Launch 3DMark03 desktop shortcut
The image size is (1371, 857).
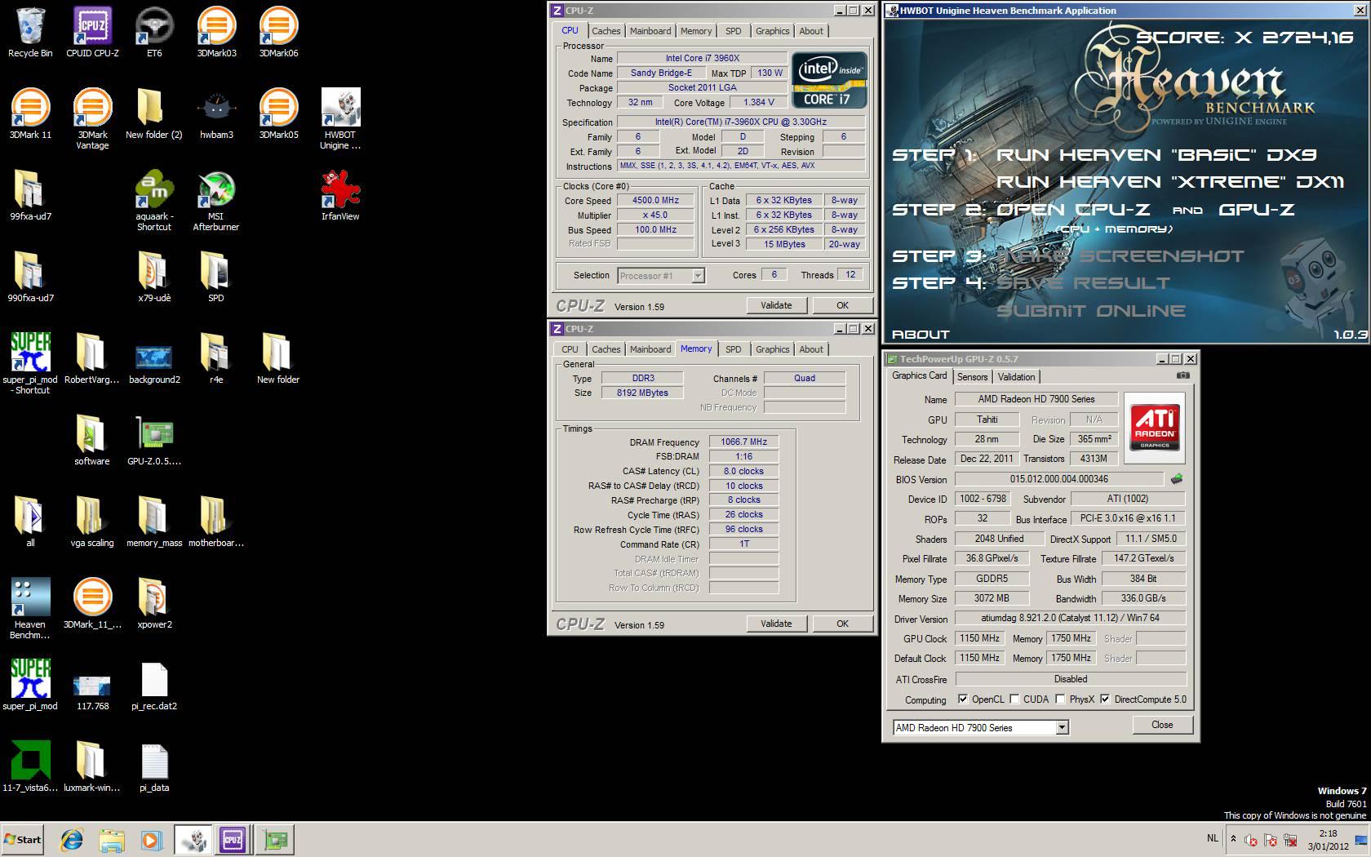pos(216,33)
